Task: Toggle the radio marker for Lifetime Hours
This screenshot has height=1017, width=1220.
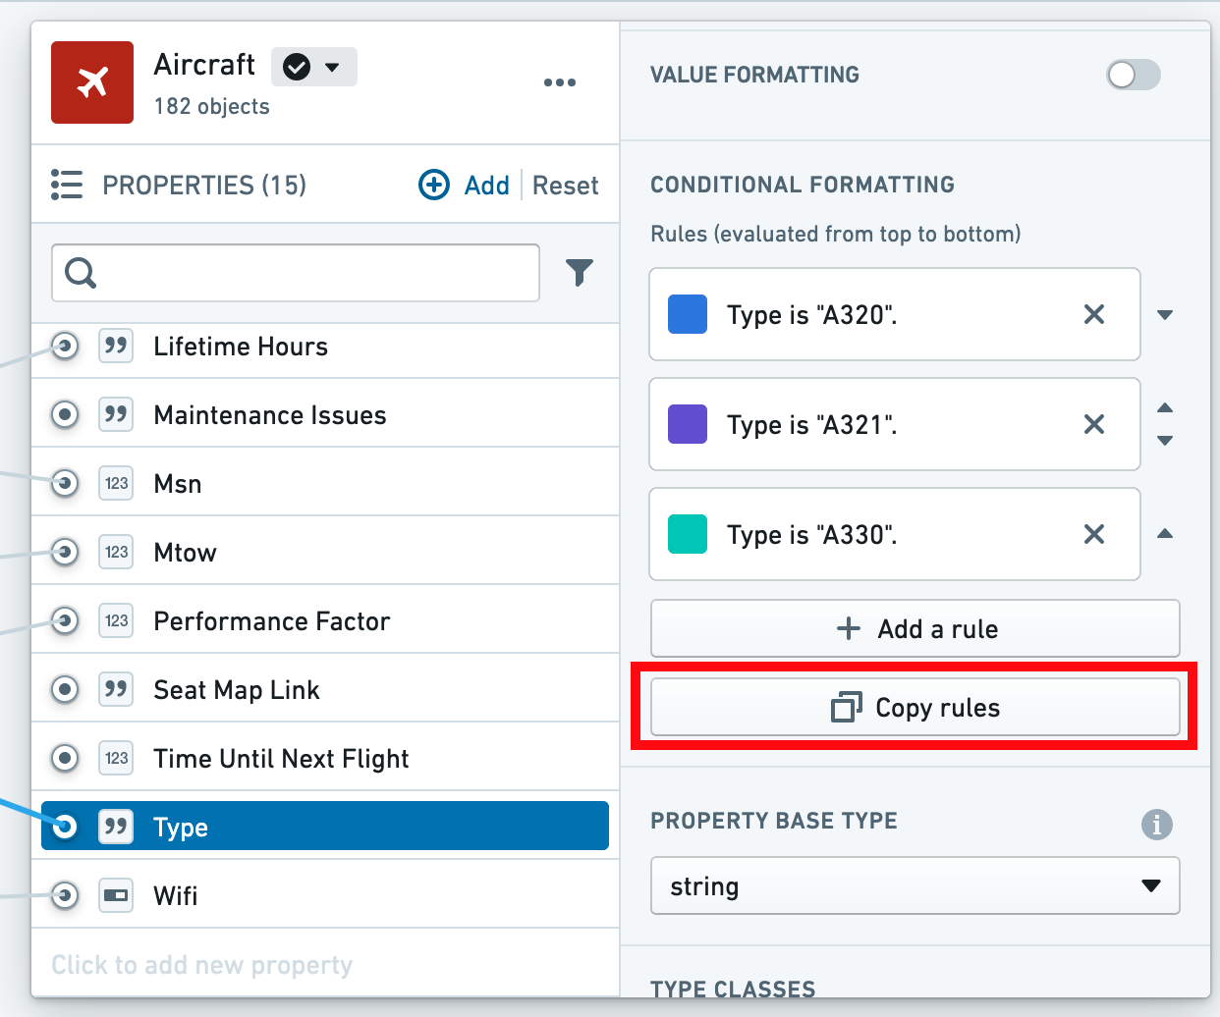Action: [x=65, y=346]
